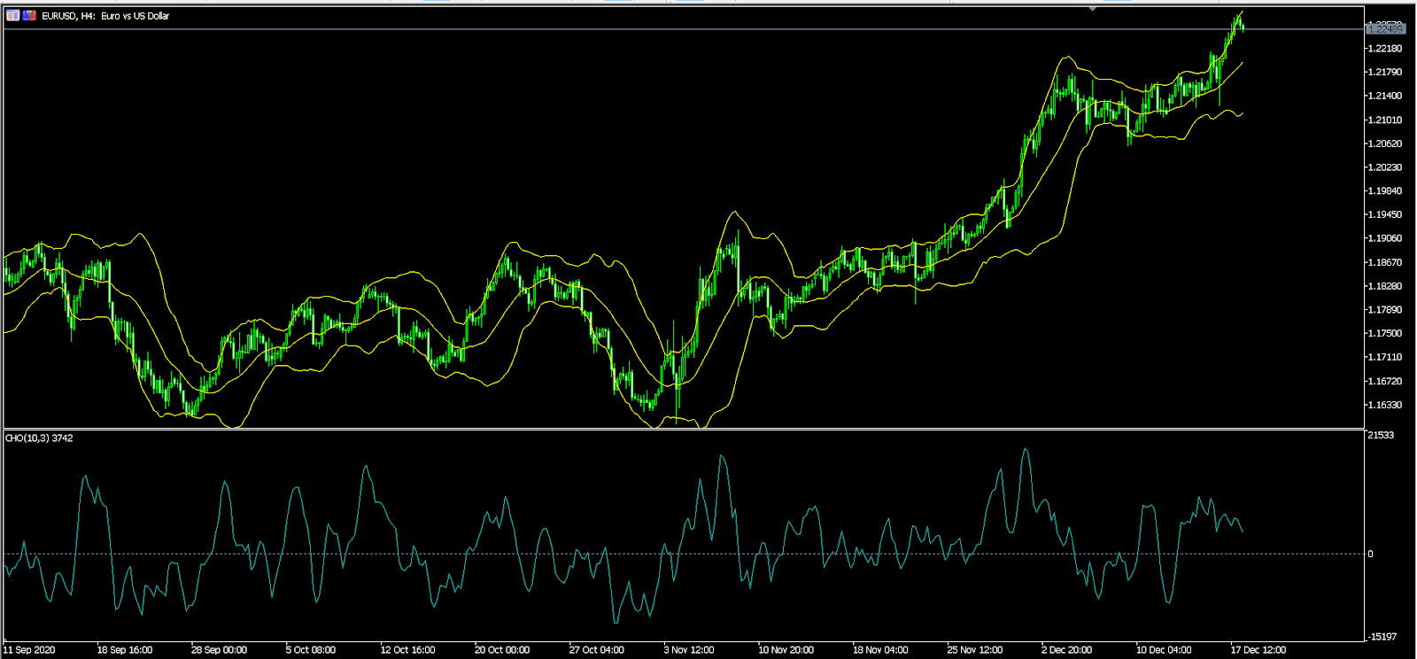Click the oscillator scale maximum 21533
The width and height of the screenshot is (1417, 659).
click(1381, 435)
